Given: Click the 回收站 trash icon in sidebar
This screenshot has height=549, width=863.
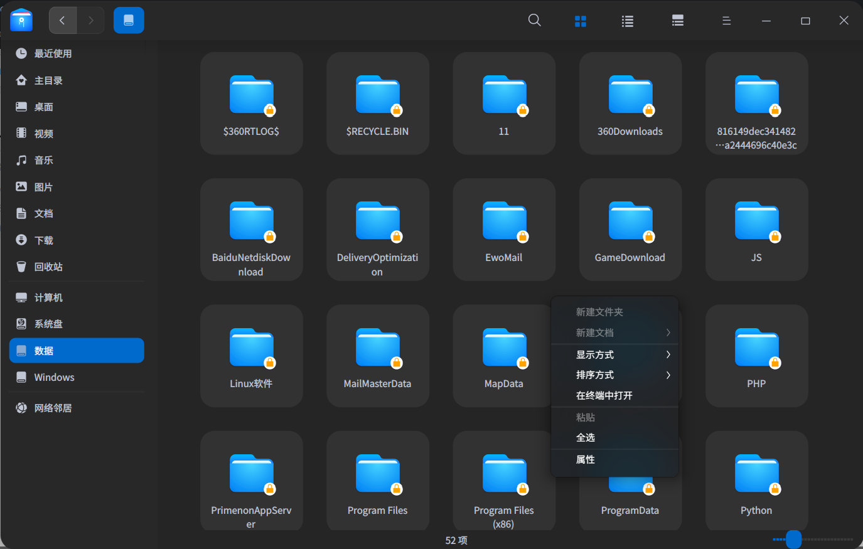Looking at the screenshot, I should click(x=21, y=267).
